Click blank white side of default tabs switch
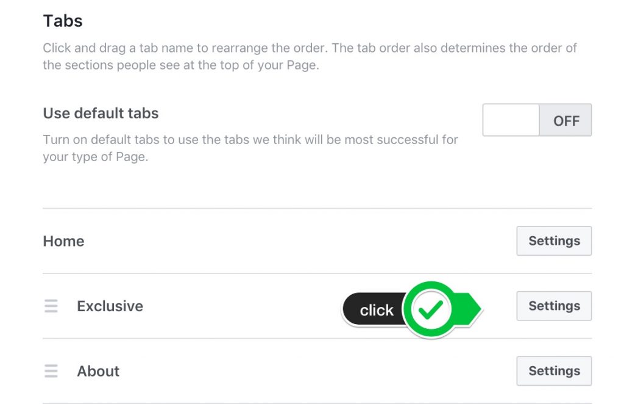This screenshot has height=404, width=624. 511,120
